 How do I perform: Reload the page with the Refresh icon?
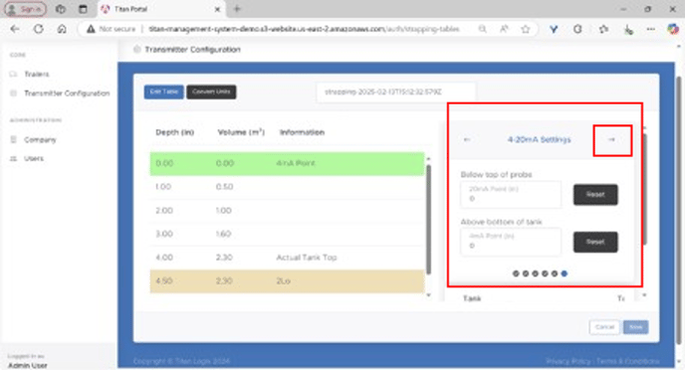(39, 29)
